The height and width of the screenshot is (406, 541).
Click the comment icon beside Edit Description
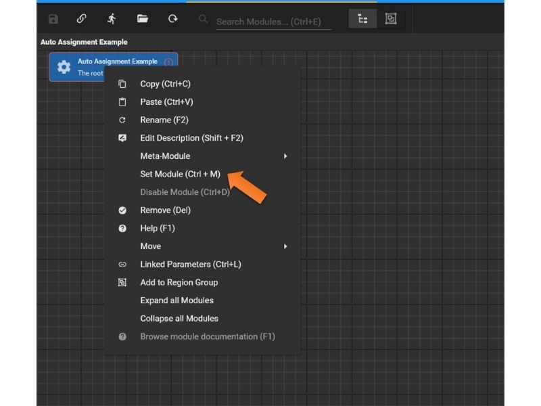point(122,138)
